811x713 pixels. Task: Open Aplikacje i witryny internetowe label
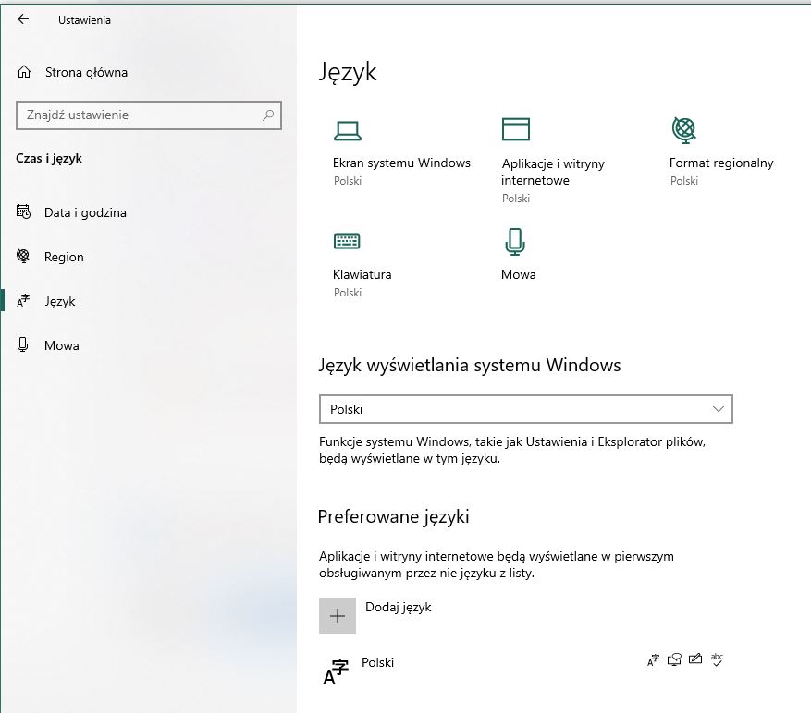[553, 172]
